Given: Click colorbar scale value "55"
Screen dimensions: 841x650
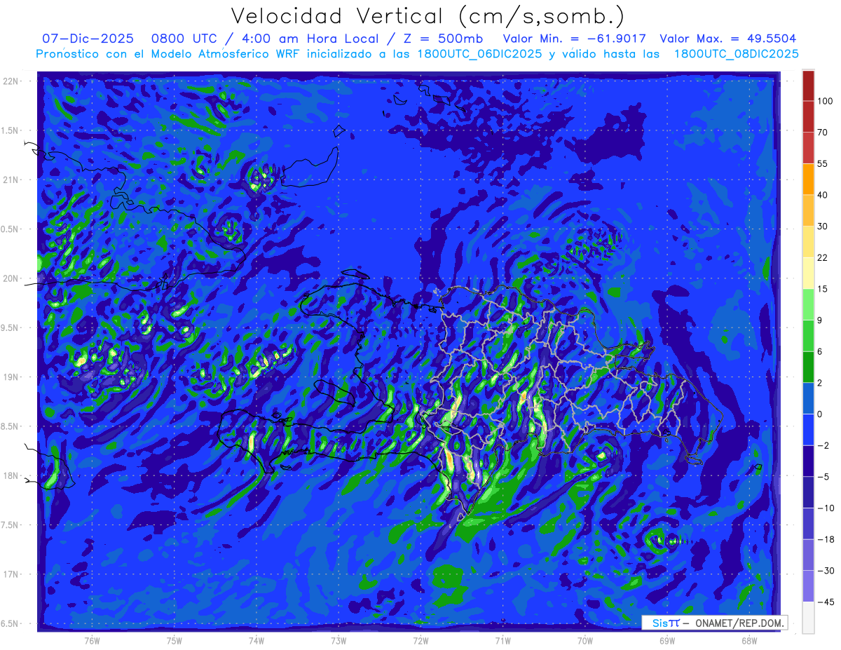Looking at the screenshot, I should coord(822,163).
